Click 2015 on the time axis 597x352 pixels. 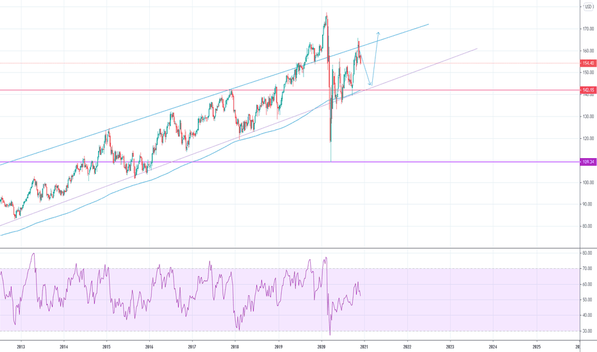[106, 347]
